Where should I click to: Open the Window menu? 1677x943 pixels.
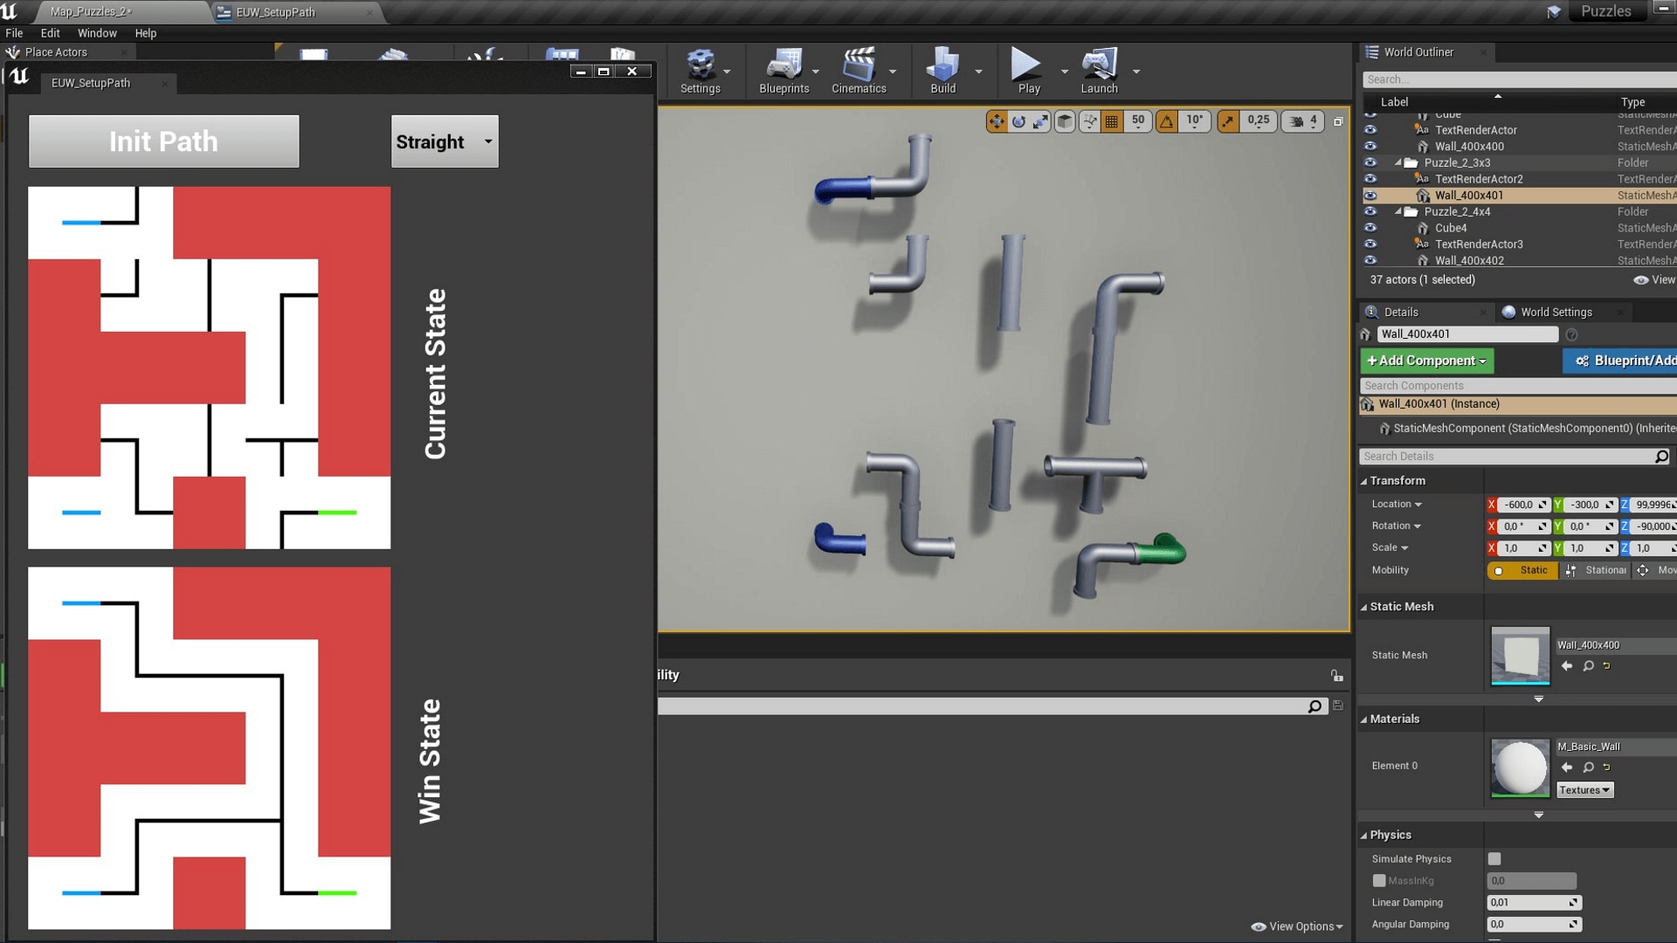(x=97, y=33)
